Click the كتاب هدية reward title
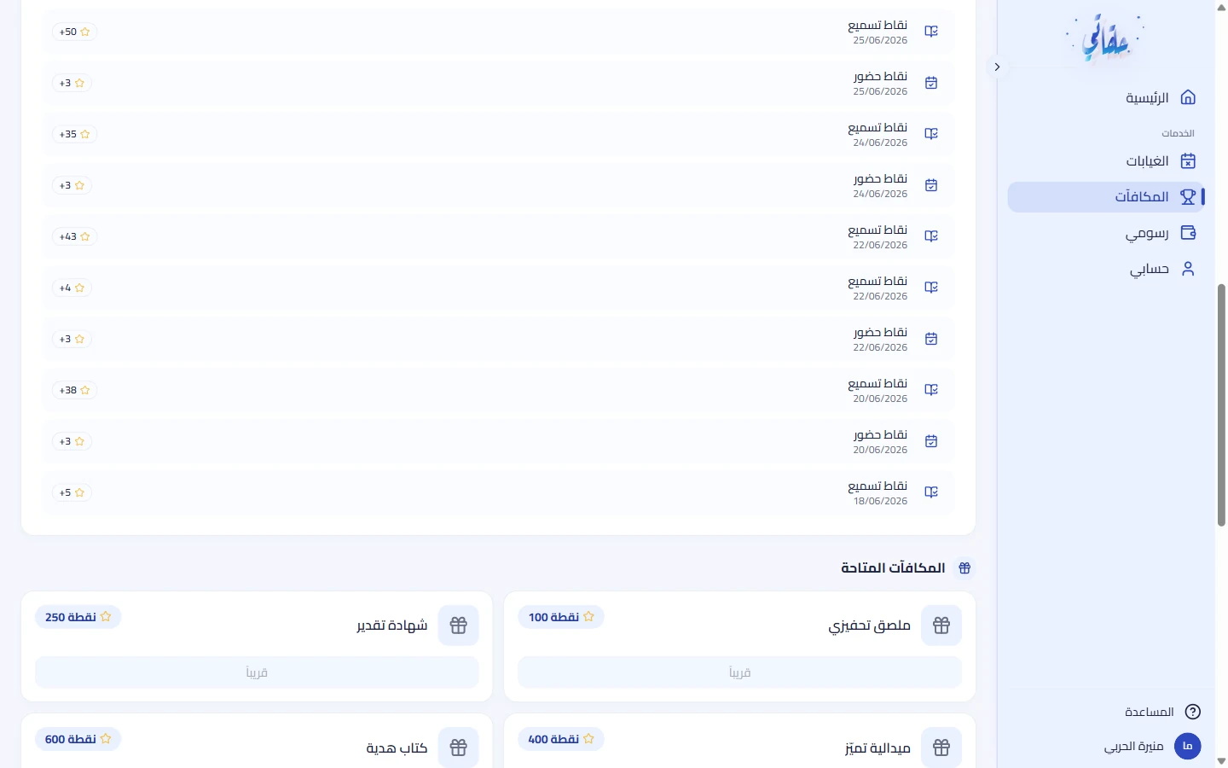 (x=397, y=748)
